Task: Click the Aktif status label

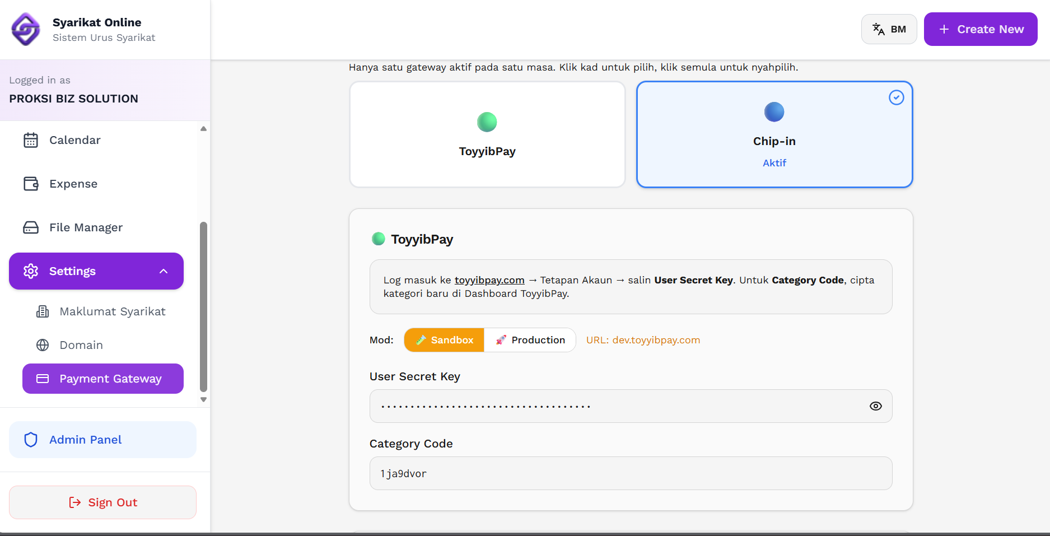Action: pyautogui.click(x=774, y=163)
